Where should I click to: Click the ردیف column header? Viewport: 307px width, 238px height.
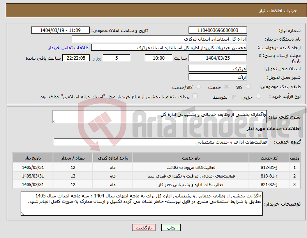[295, 158]
